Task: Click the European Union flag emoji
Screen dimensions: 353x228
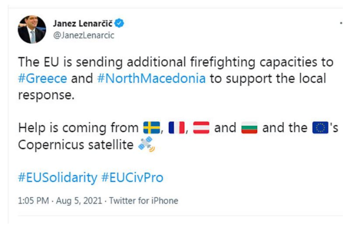Action: tap(319, 128)
